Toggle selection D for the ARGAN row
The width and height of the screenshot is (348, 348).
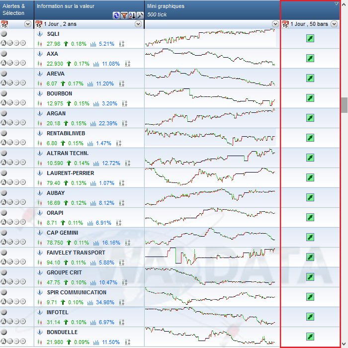click(23, 122)
